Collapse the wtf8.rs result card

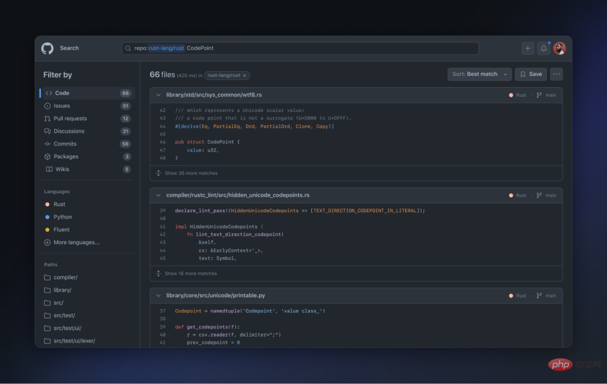point(158,95)
